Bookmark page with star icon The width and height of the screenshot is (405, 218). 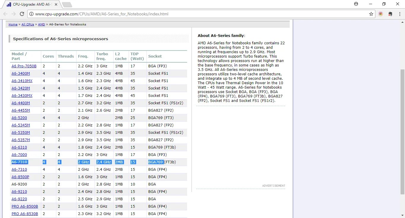tap(371, 14)
